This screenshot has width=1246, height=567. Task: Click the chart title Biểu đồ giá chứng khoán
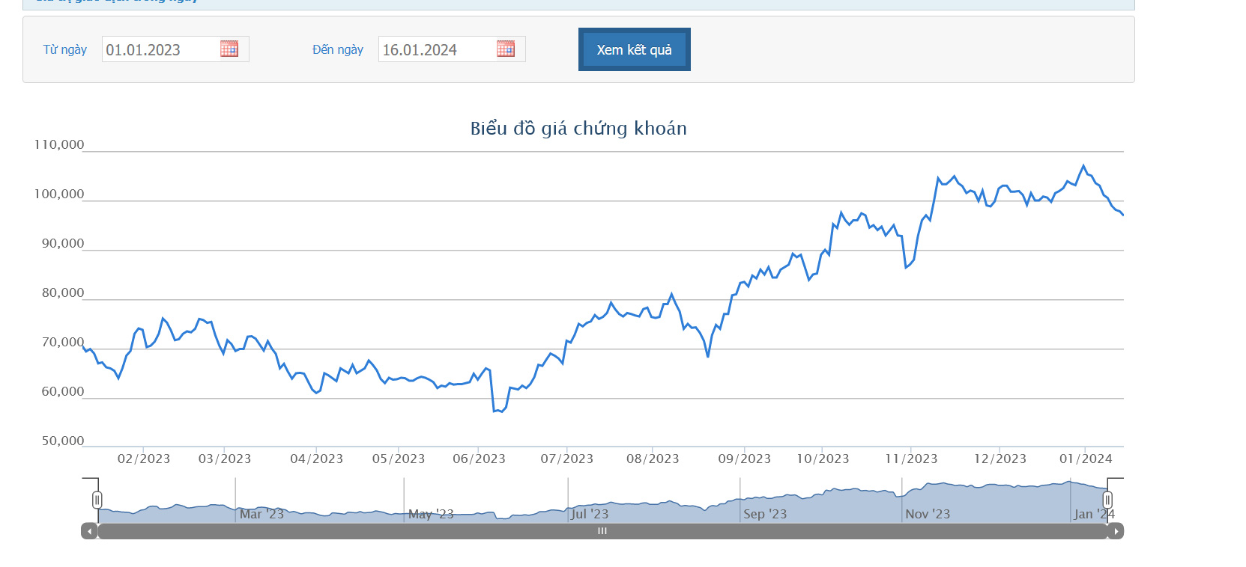point(578,129)
